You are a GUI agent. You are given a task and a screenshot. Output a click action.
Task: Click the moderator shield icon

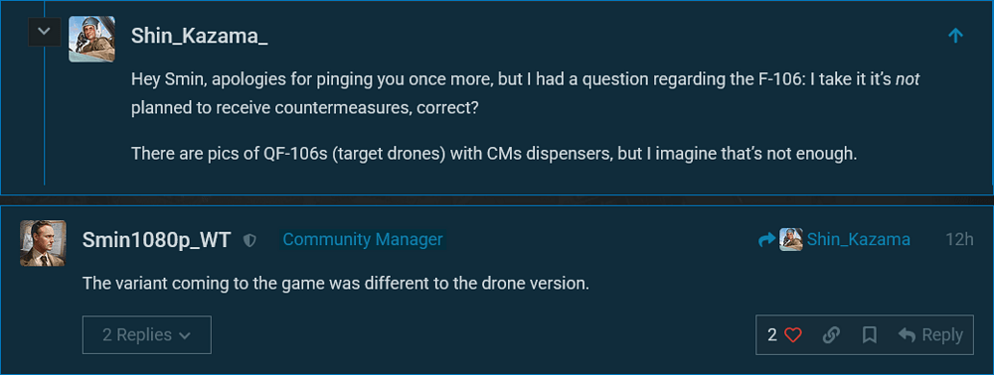pyautogui.click(x=249, y=240)
